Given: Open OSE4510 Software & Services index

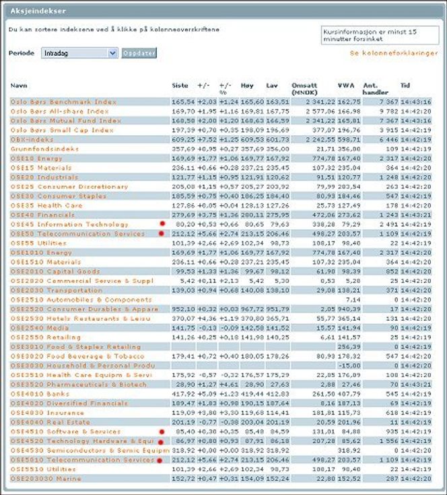Looking at the screenshot, I should [x=66, y=432].
